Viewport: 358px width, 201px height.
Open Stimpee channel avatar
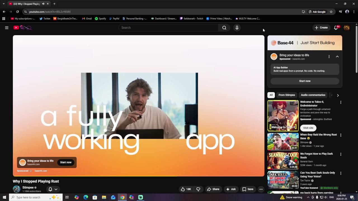coord(17,189)
